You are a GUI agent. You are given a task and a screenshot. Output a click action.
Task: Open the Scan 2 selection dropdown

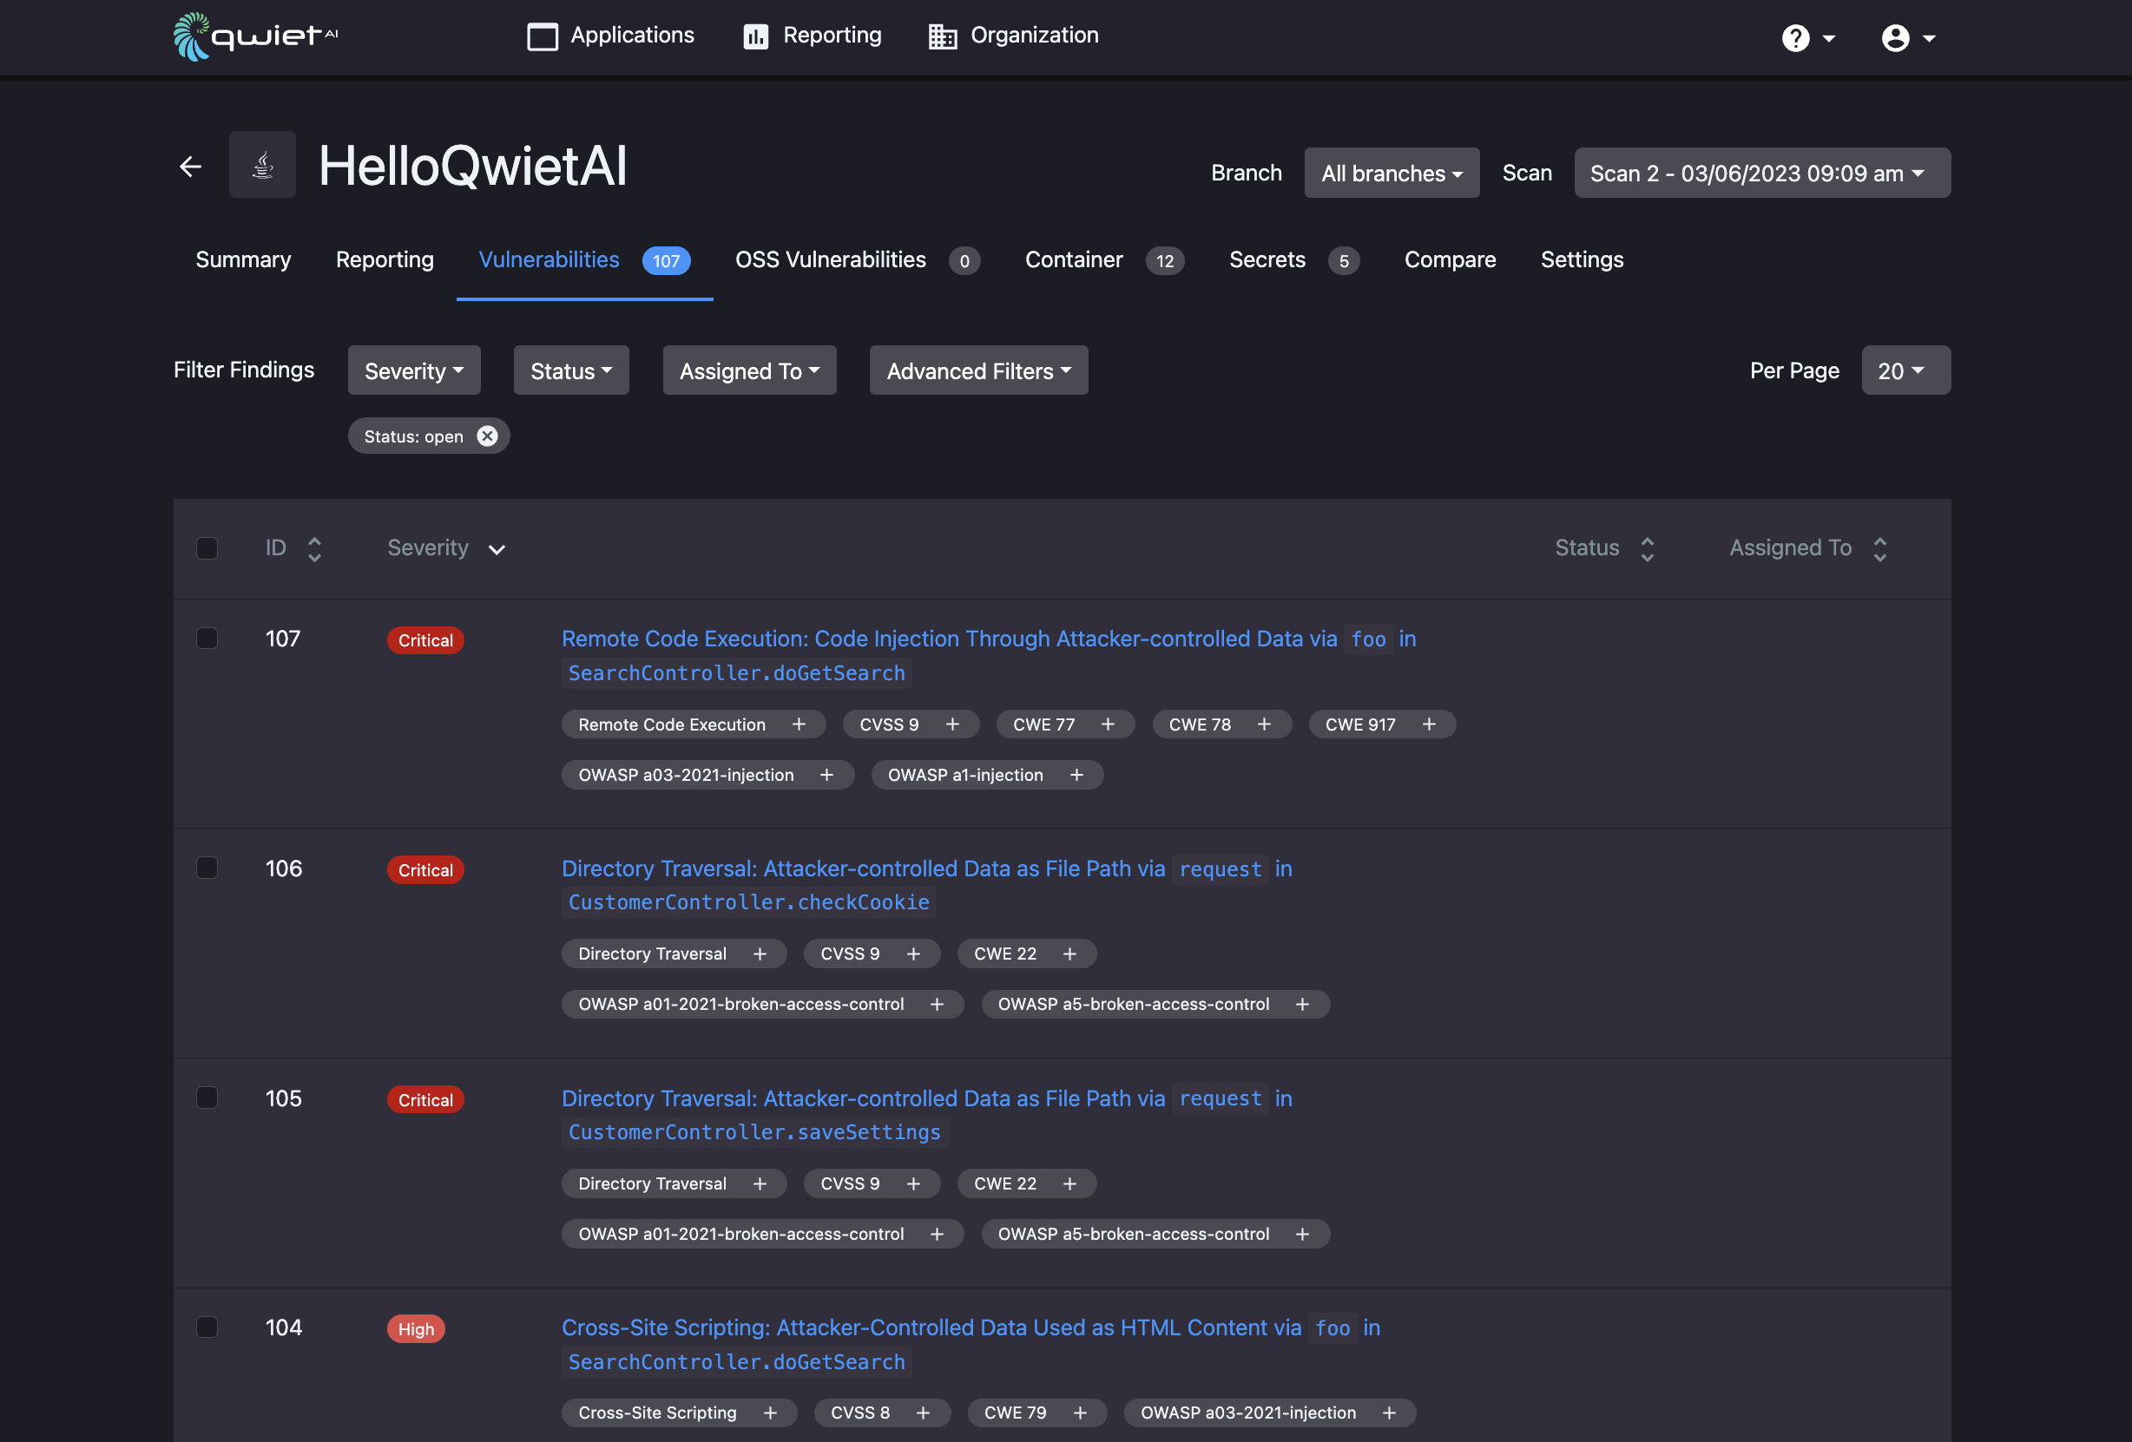point(1762,174)
